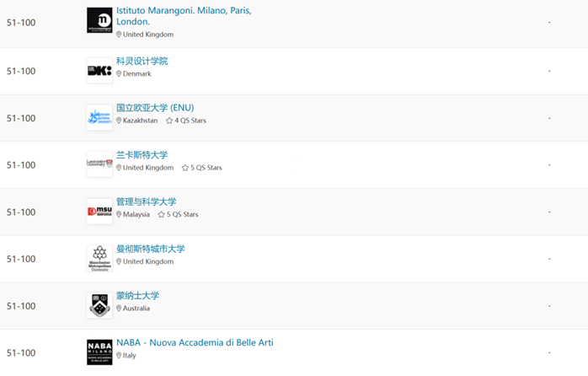Go to the 蒙纳士大学 page

(137, 296)
